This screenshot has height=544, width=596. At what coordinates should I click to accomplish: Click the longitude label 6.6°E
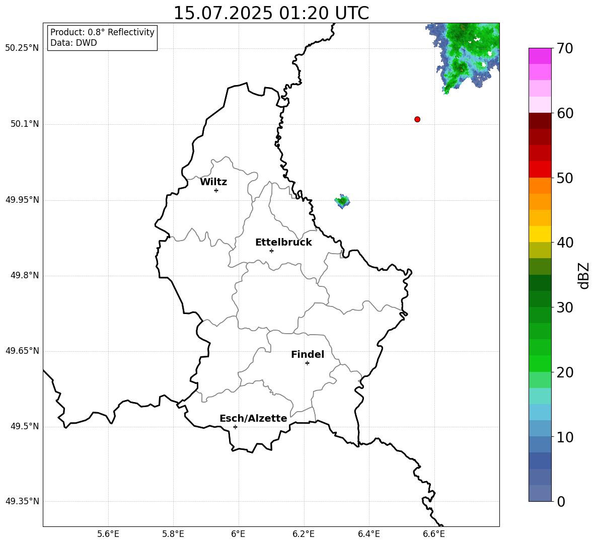tap(434, 534)
